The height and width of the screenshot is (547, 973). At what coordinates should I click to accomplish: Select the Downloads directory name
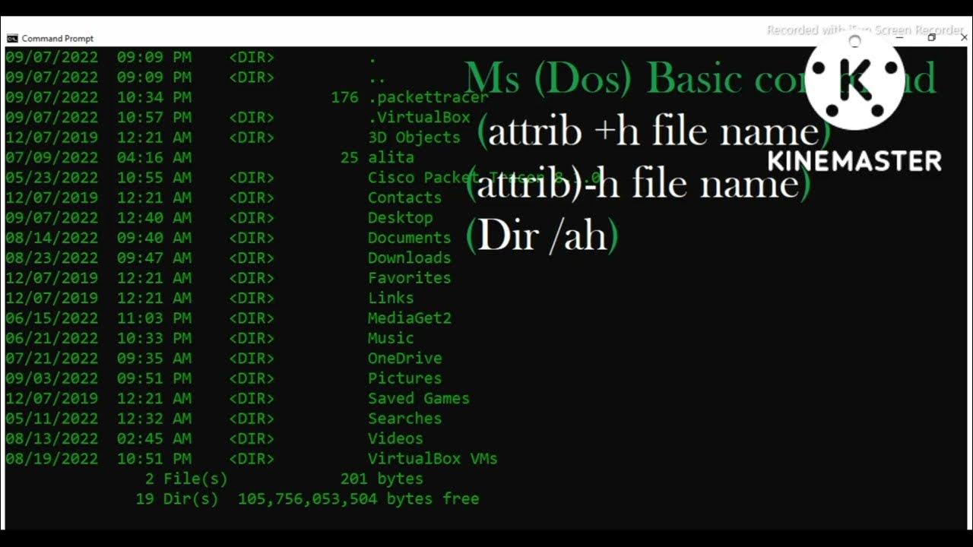pos(409,258)
